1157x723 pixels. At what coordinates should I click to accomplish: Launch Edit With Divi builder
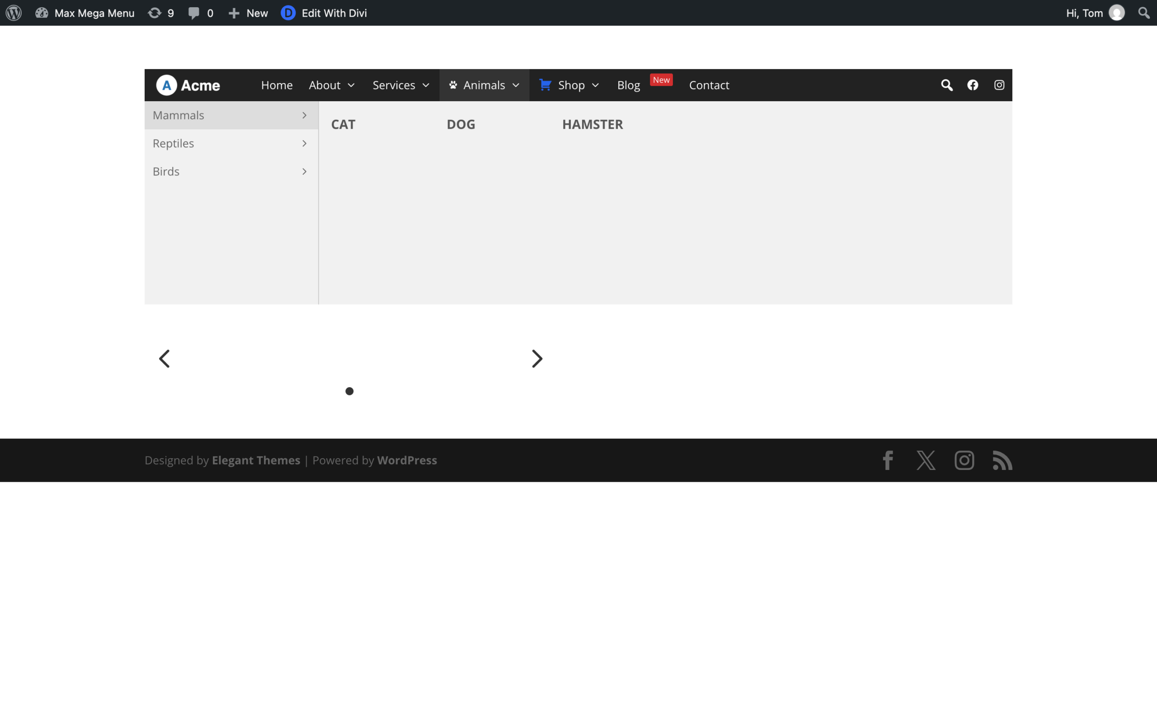point(324,13)
